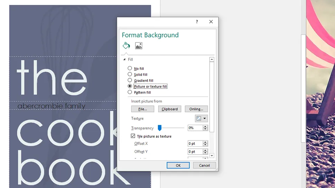Click the Online... picture button
Viewport: 335px width, 188px height.
click(196, 109)
